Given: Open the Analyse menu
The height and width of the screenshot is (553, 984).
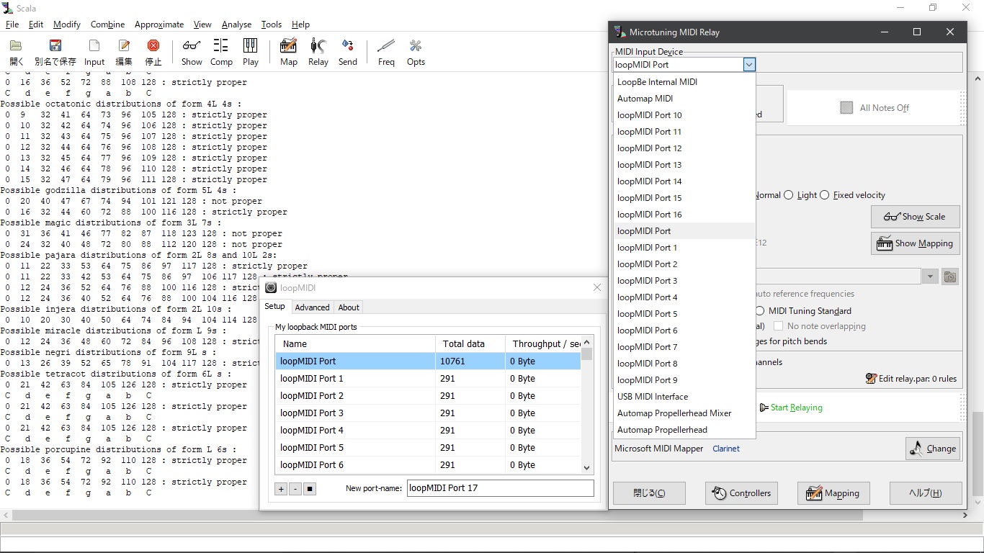Looking at the screenshot, I should 236,24.
